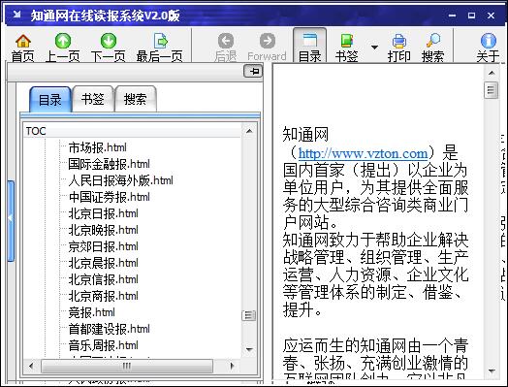
Task: Go to the 首页 home icon
Action: tap(22, 41)
